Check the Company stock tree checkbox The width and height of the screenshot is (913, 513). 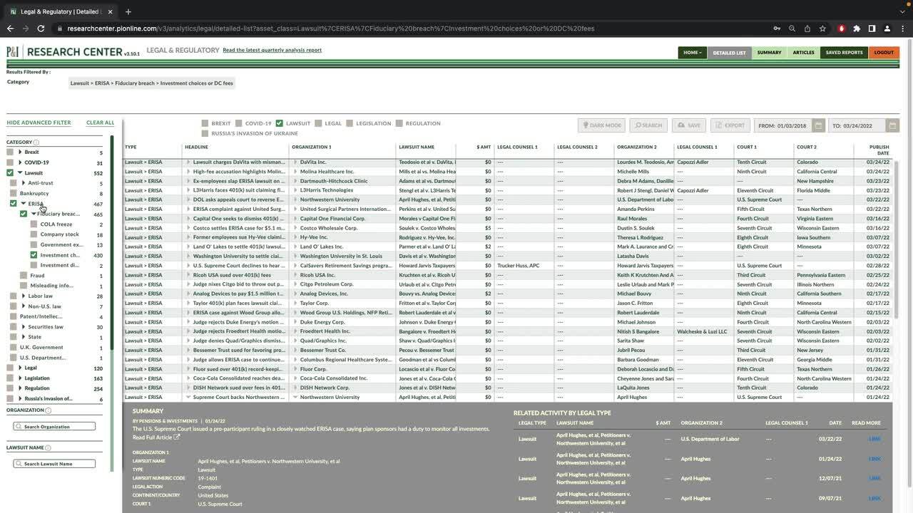pyautogui.click(x=34, y=234)
